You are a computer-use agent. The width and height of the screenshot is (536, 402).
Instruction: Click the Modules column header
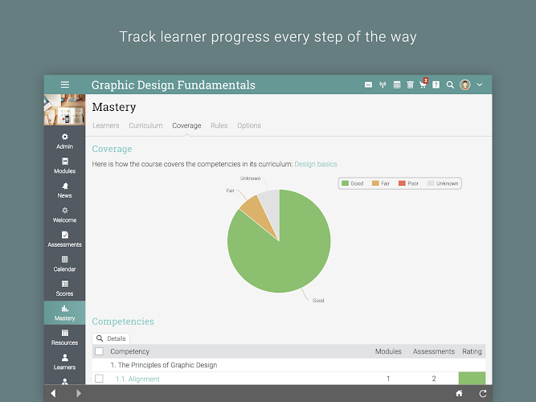[388, 351]
